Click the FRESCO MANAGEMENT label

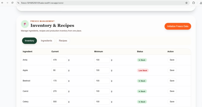click(42, 21)
